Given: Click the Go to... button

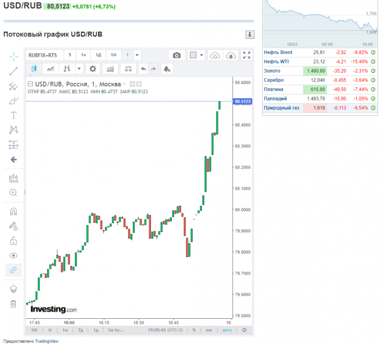Looking at the screenshot, I should pos(115,330).
